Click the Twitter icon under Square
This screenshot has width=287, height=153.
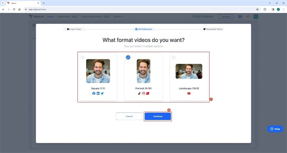pos(102,94)
